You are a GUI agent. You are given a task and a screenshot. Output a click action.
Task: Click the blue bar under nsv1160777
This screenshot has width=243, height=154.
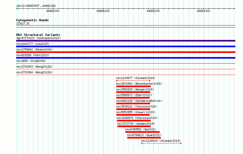point(126,46)
